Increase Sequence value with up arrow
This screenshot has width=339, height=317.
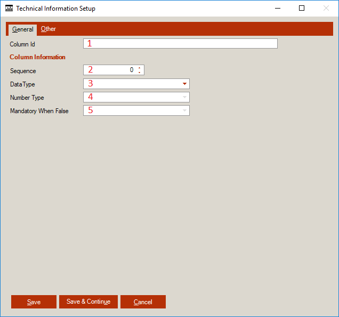[x=140, y=68]
